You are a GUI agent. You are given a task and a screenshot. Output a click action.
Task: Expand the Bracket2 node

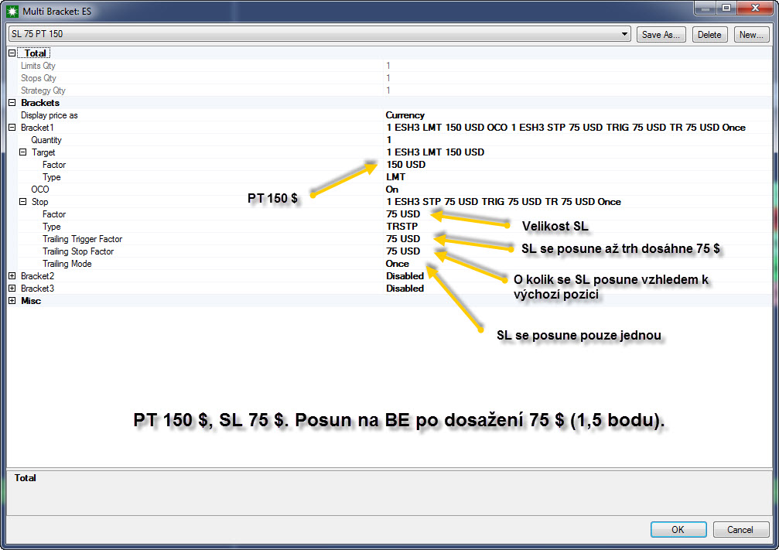coord(12,275)
